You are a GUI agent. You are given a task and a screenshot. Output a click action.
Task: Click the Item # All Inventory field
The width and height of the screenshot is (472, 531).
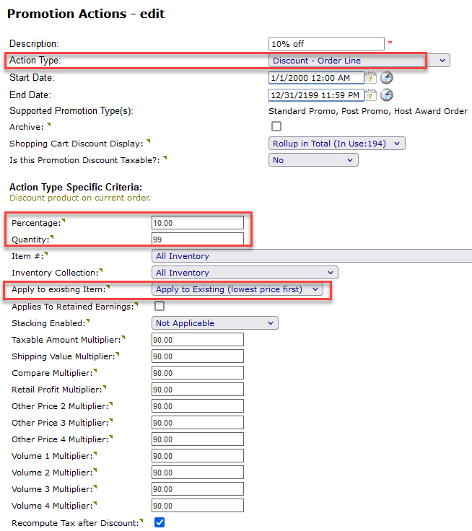(x=312, y=256)
